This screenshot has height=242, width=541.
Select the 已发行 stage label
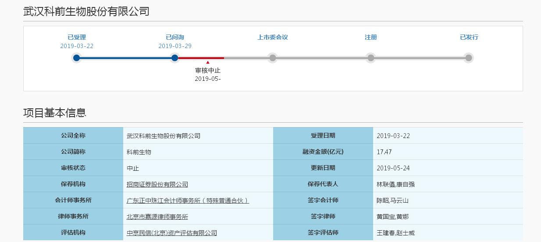469,37
